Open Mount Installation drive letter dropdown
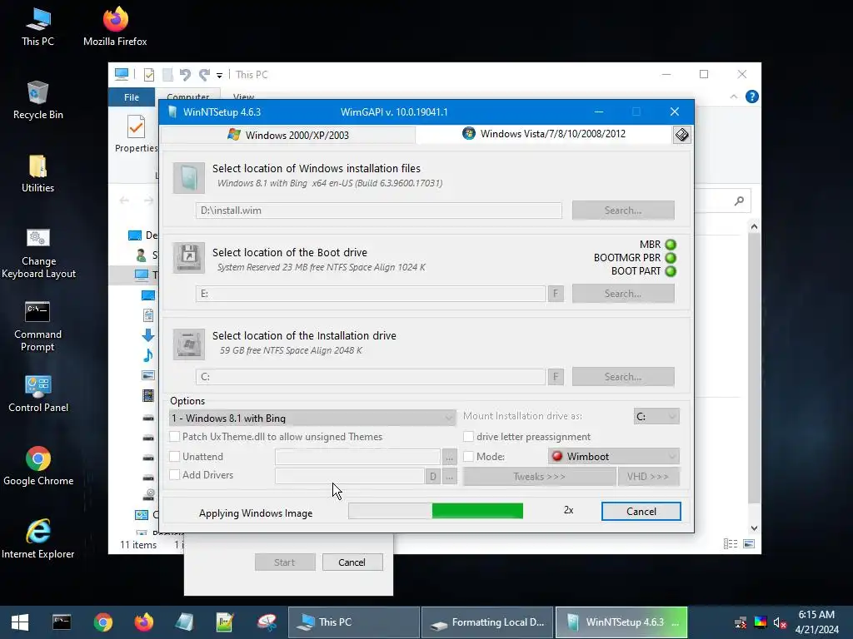This screenshot has height=639, width=853. [x=656, y=416]
